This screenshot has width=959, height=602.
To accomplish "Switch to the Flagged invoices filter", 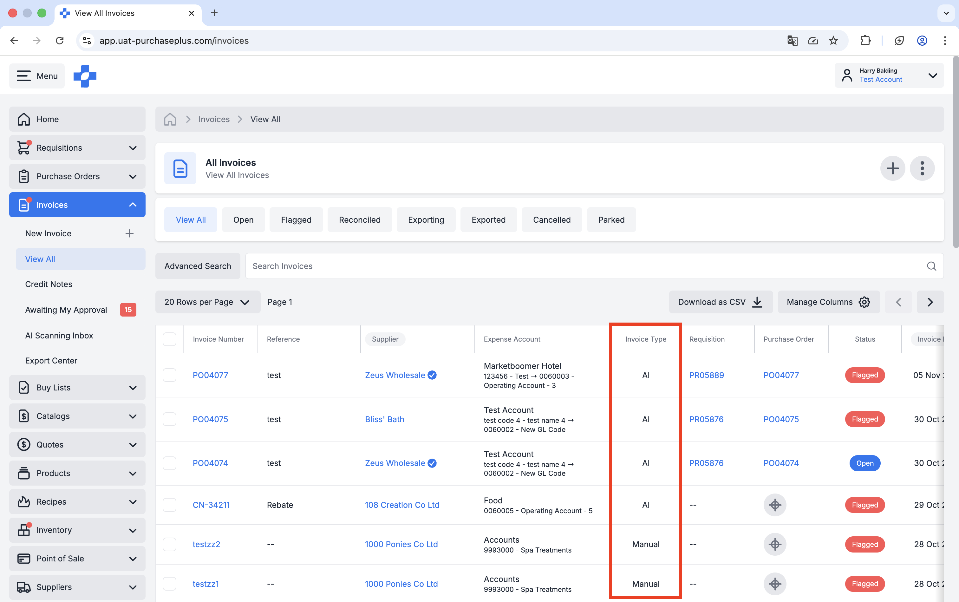I will point(296,219).
